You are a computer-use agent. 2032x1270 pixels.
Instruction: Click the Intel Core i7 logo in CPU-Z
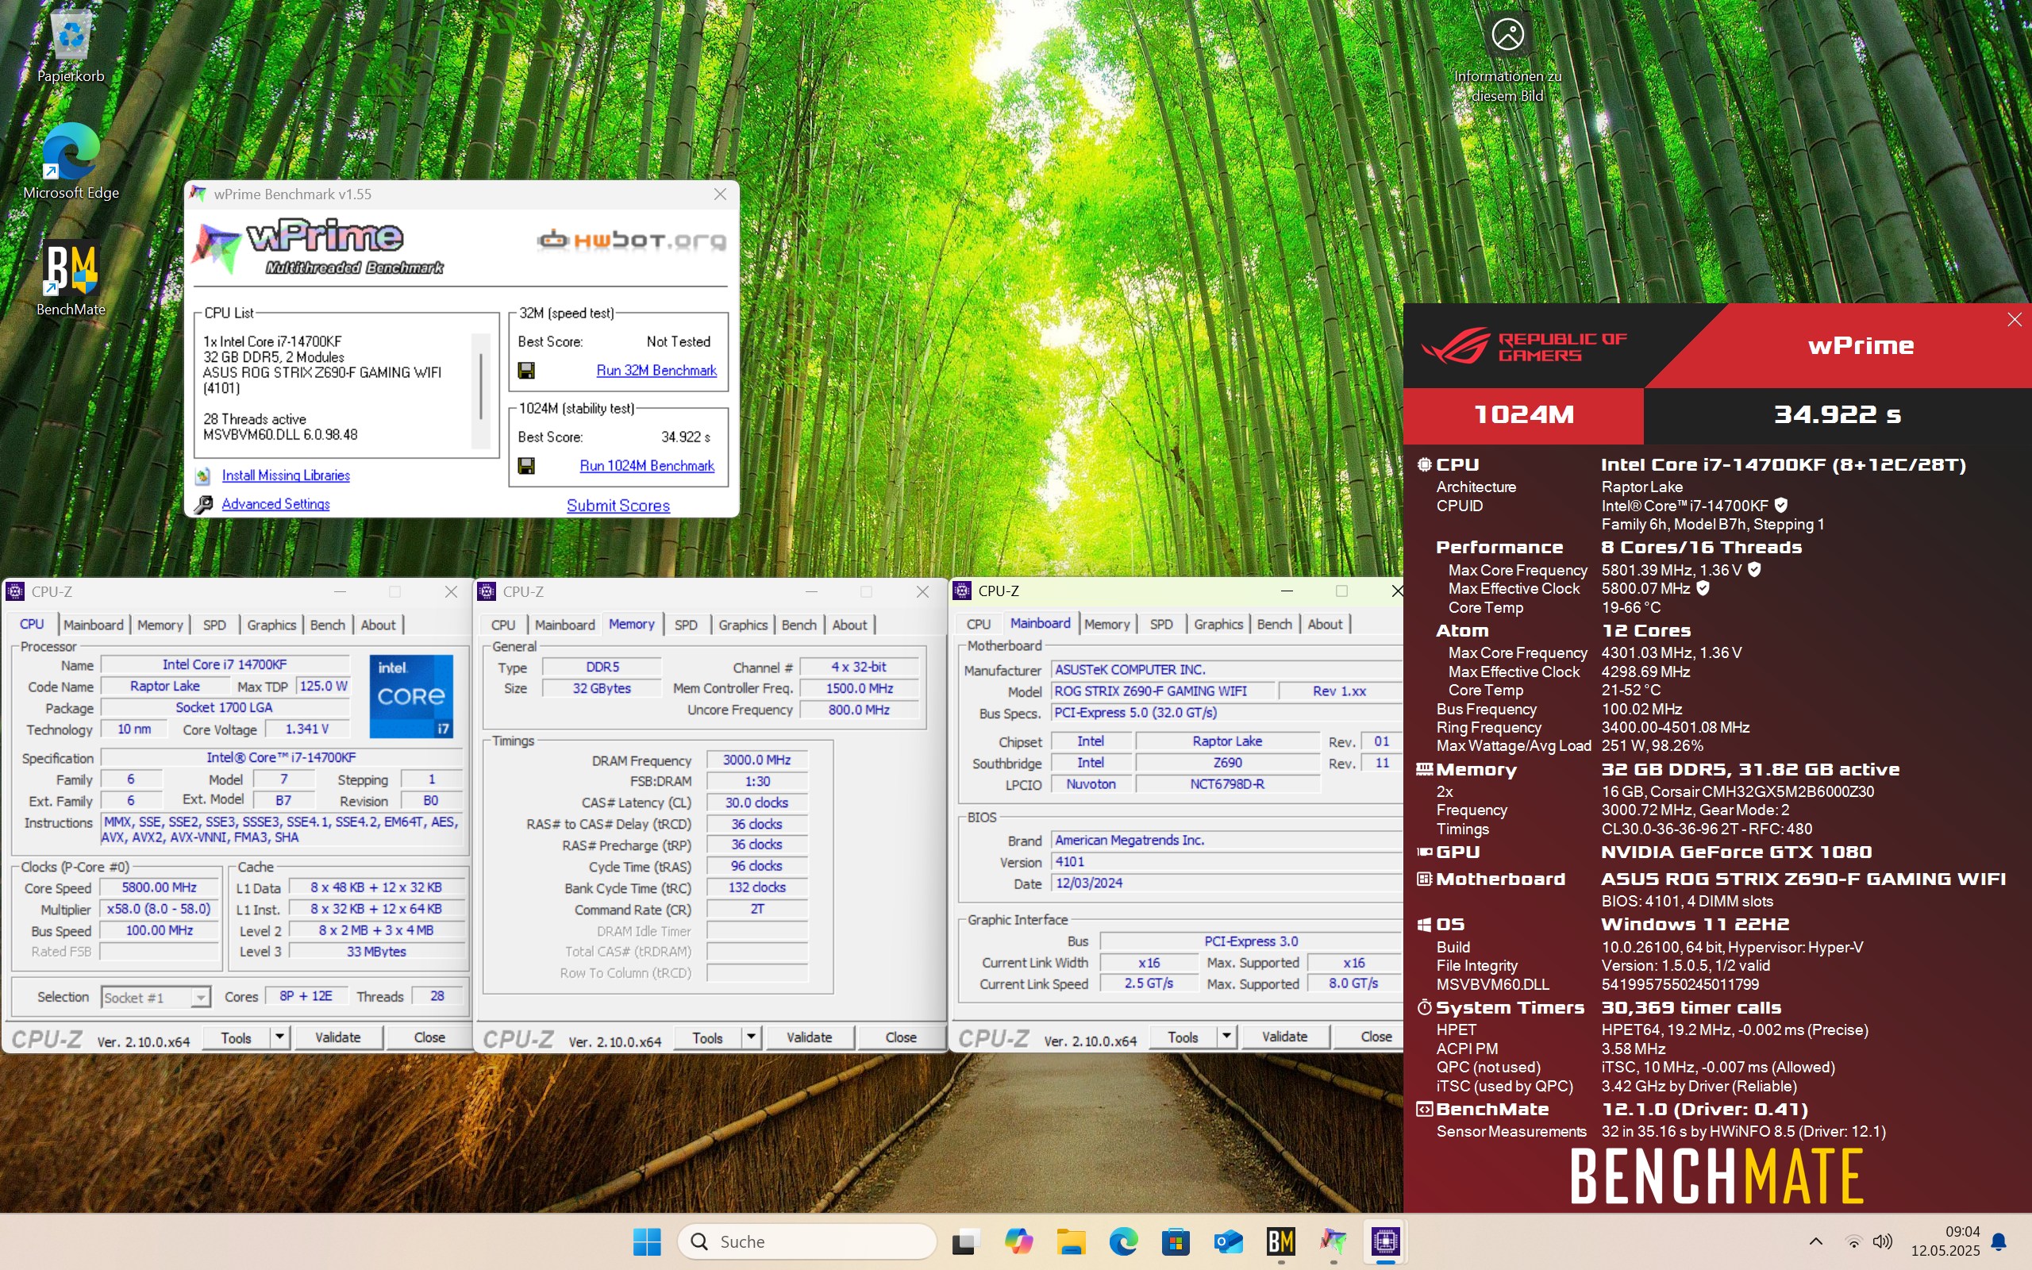[x=411, y=696]
